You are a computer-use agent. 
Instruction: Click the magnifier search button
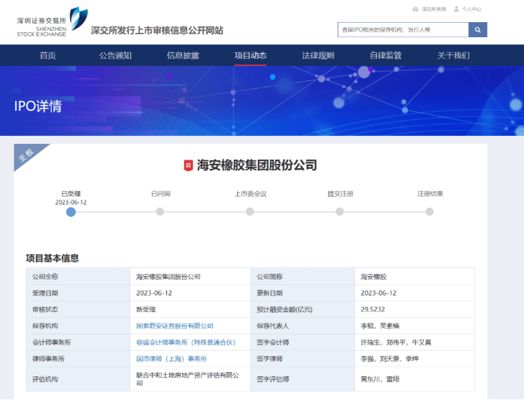pos(477,30)
